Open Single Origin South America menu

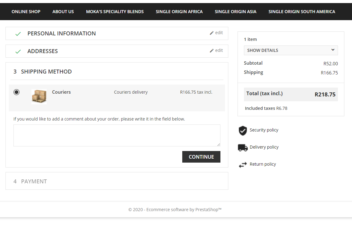click(302, 12)
